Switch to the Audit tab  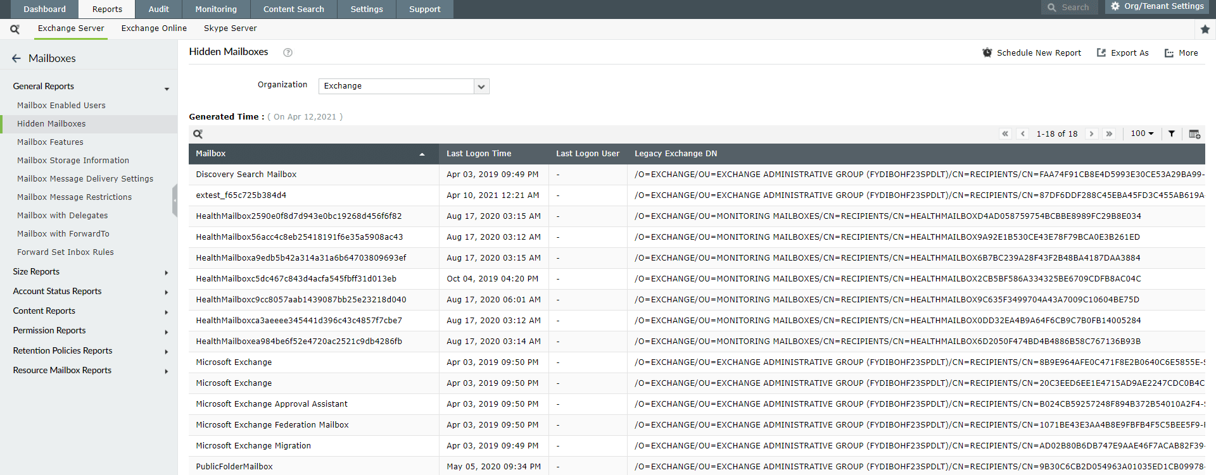tap(158, 9)
